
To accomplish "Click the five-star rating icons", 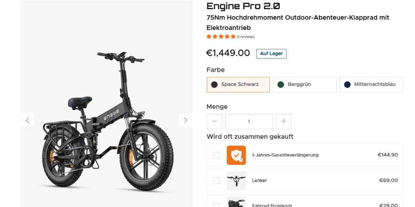I will click(221, 37).
